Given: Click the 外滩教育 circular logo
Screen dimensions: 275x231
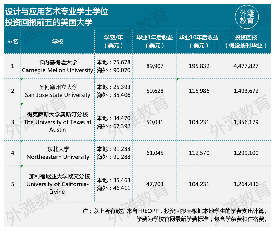Looking at the screenshot, I should click(x=247, y=17).
